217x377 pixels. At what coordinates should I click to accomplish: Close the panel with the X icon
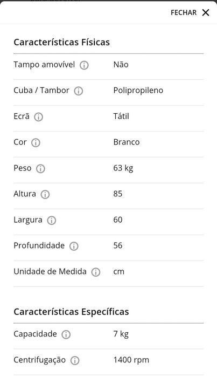[x=206, y=12]
